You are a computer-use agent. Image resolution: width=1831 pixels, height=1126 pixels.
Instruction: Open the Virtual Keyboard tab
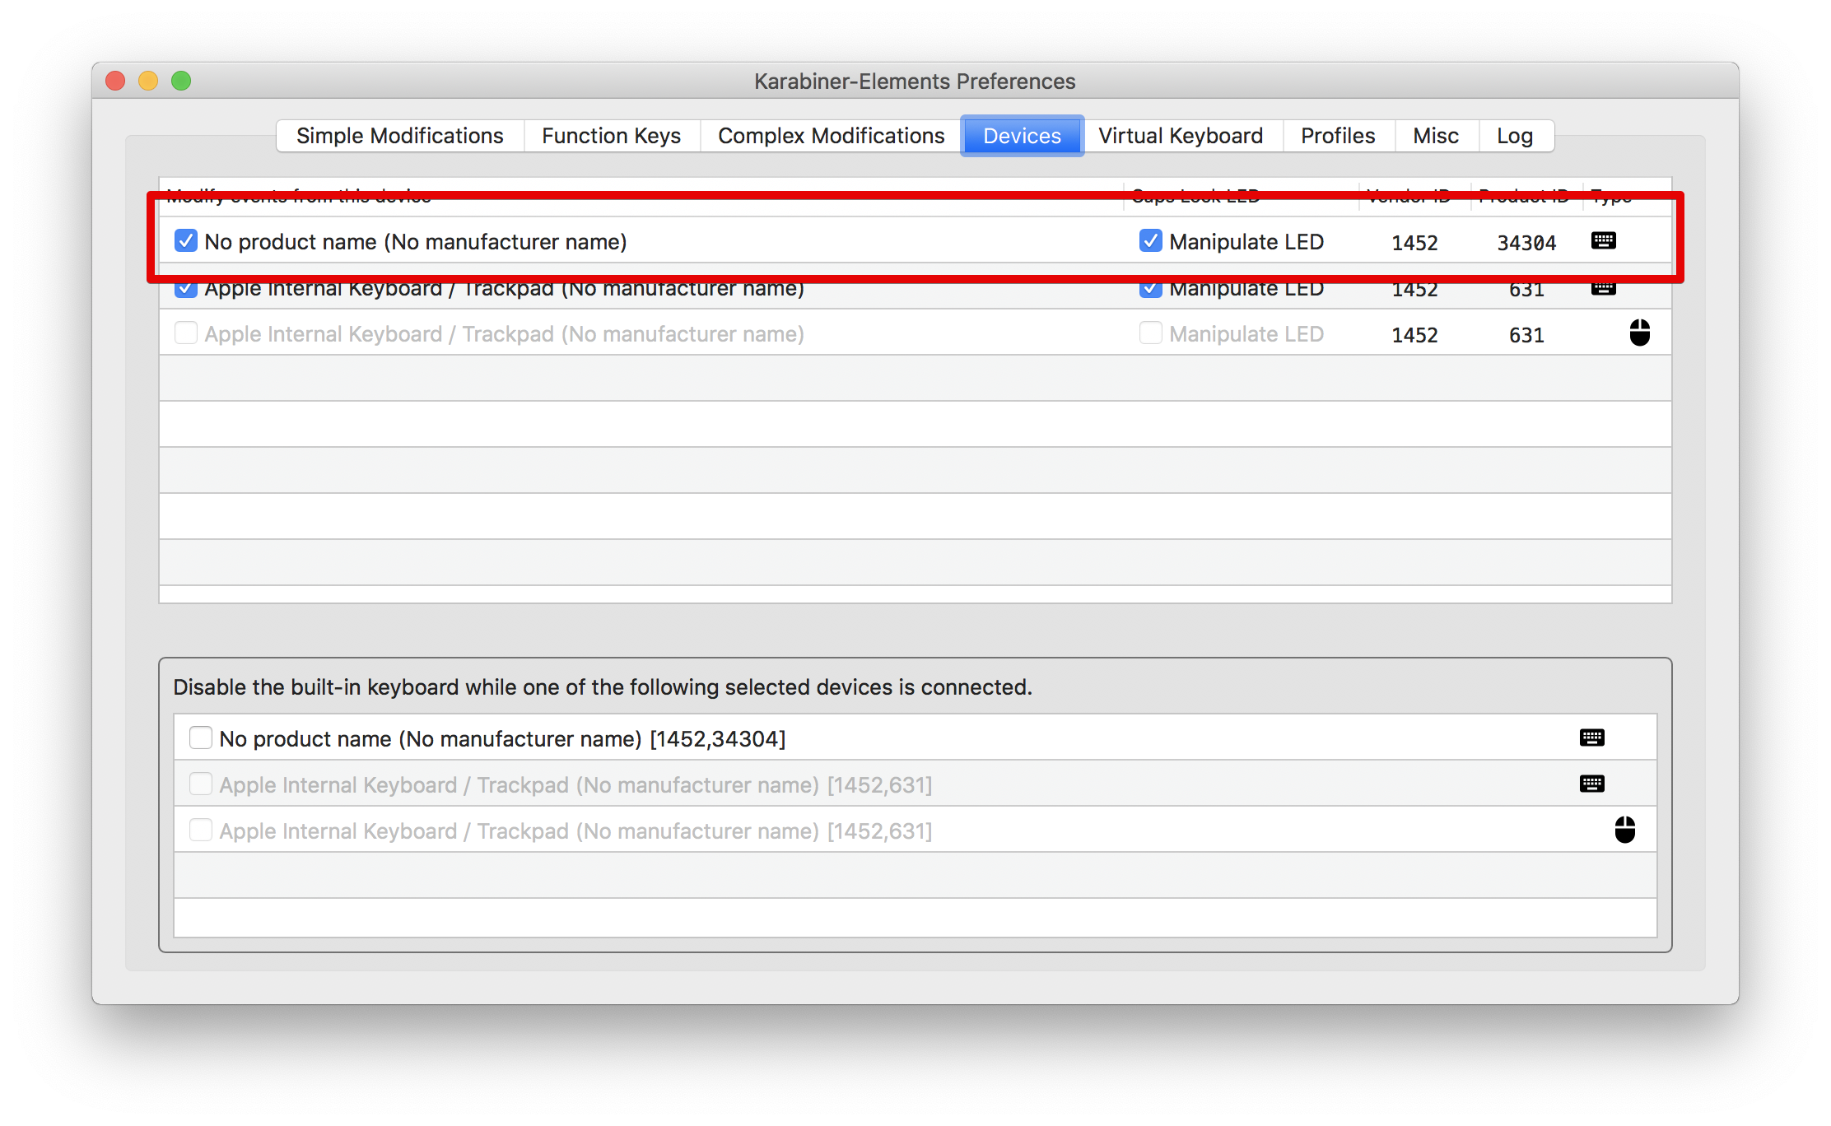tap(1180, 136)
